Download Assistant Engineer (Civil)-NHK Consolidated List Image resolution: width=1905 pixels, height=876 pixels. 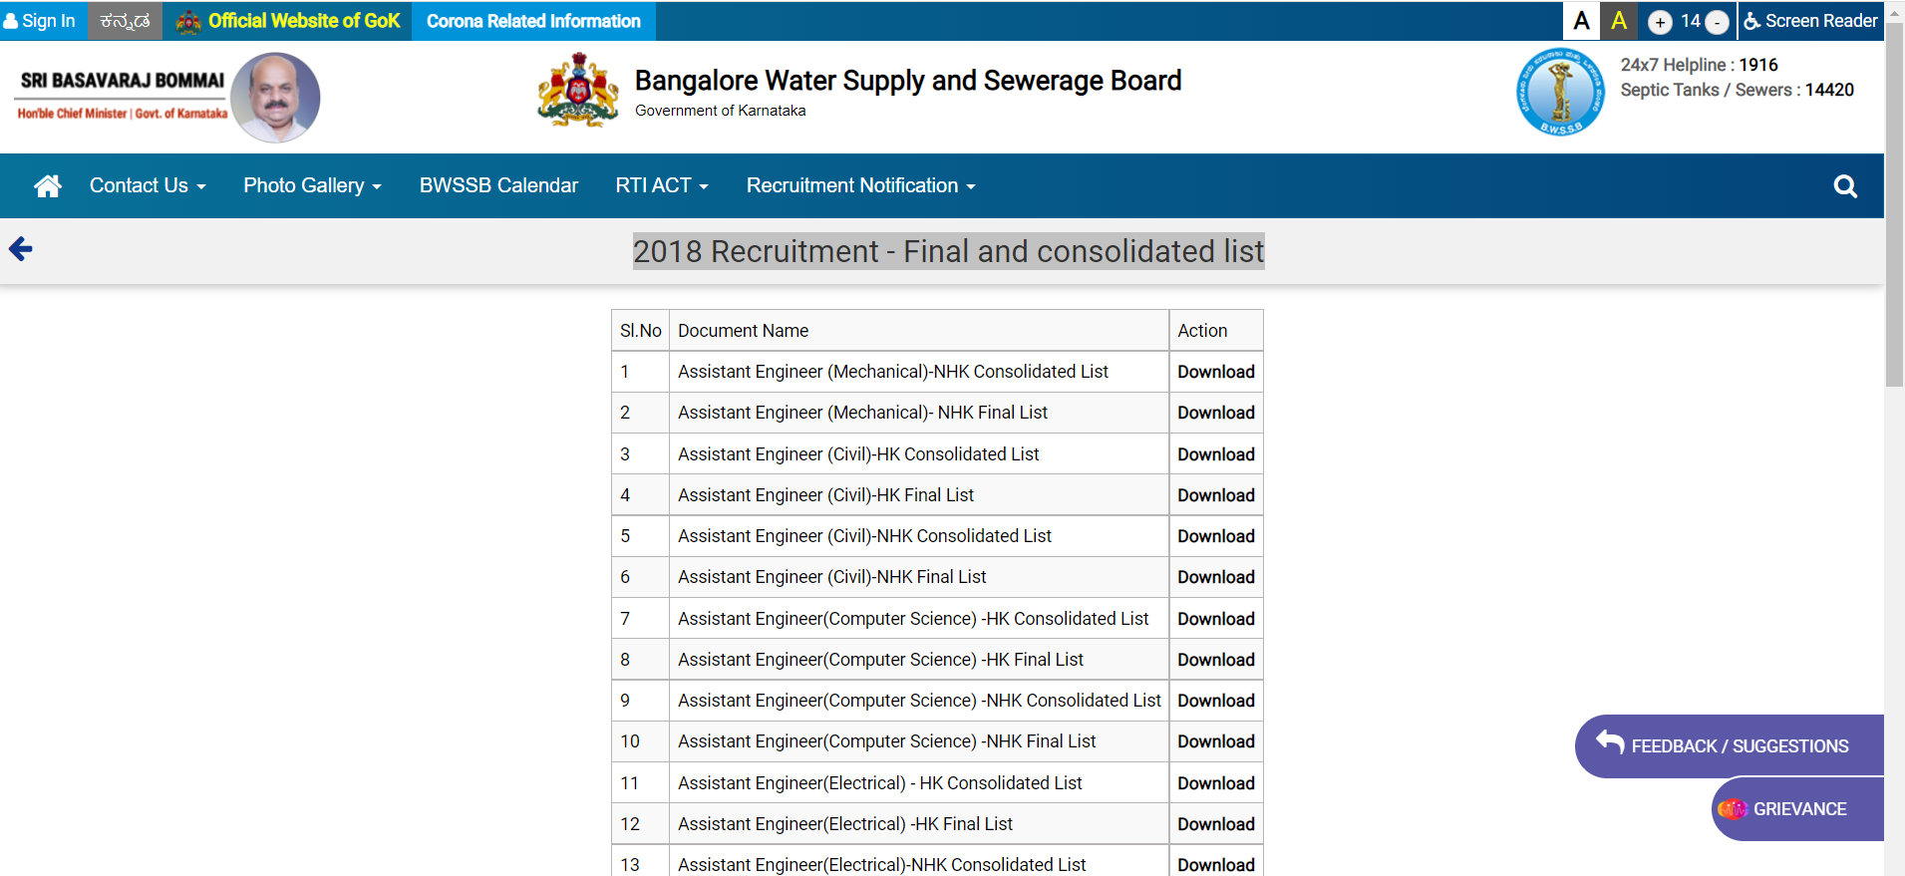point(1215,536)
